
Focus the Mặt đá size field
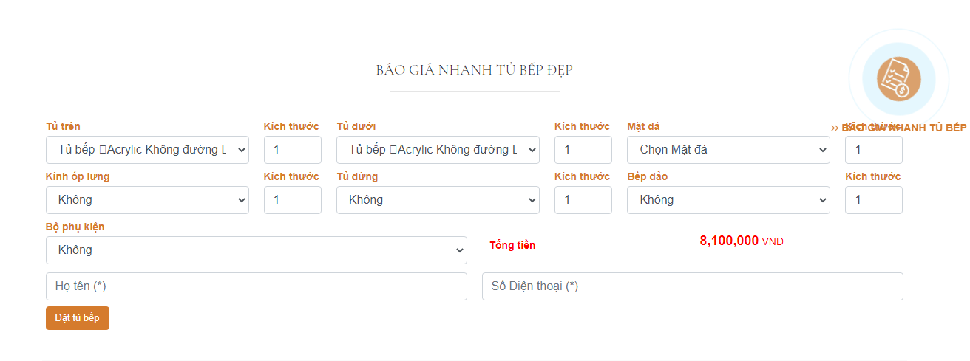873,150
